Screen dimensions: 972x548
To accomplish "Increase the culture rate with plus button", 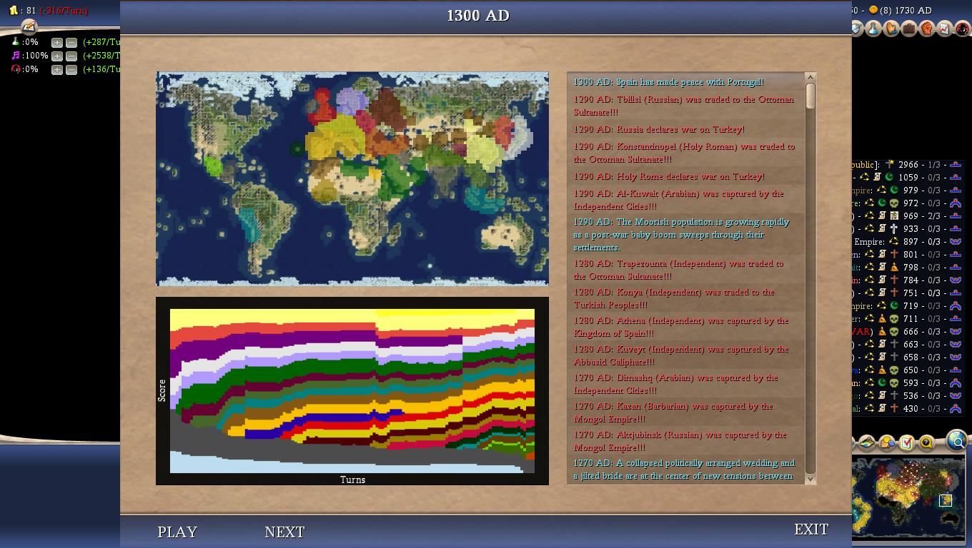I will coord(56,56).
